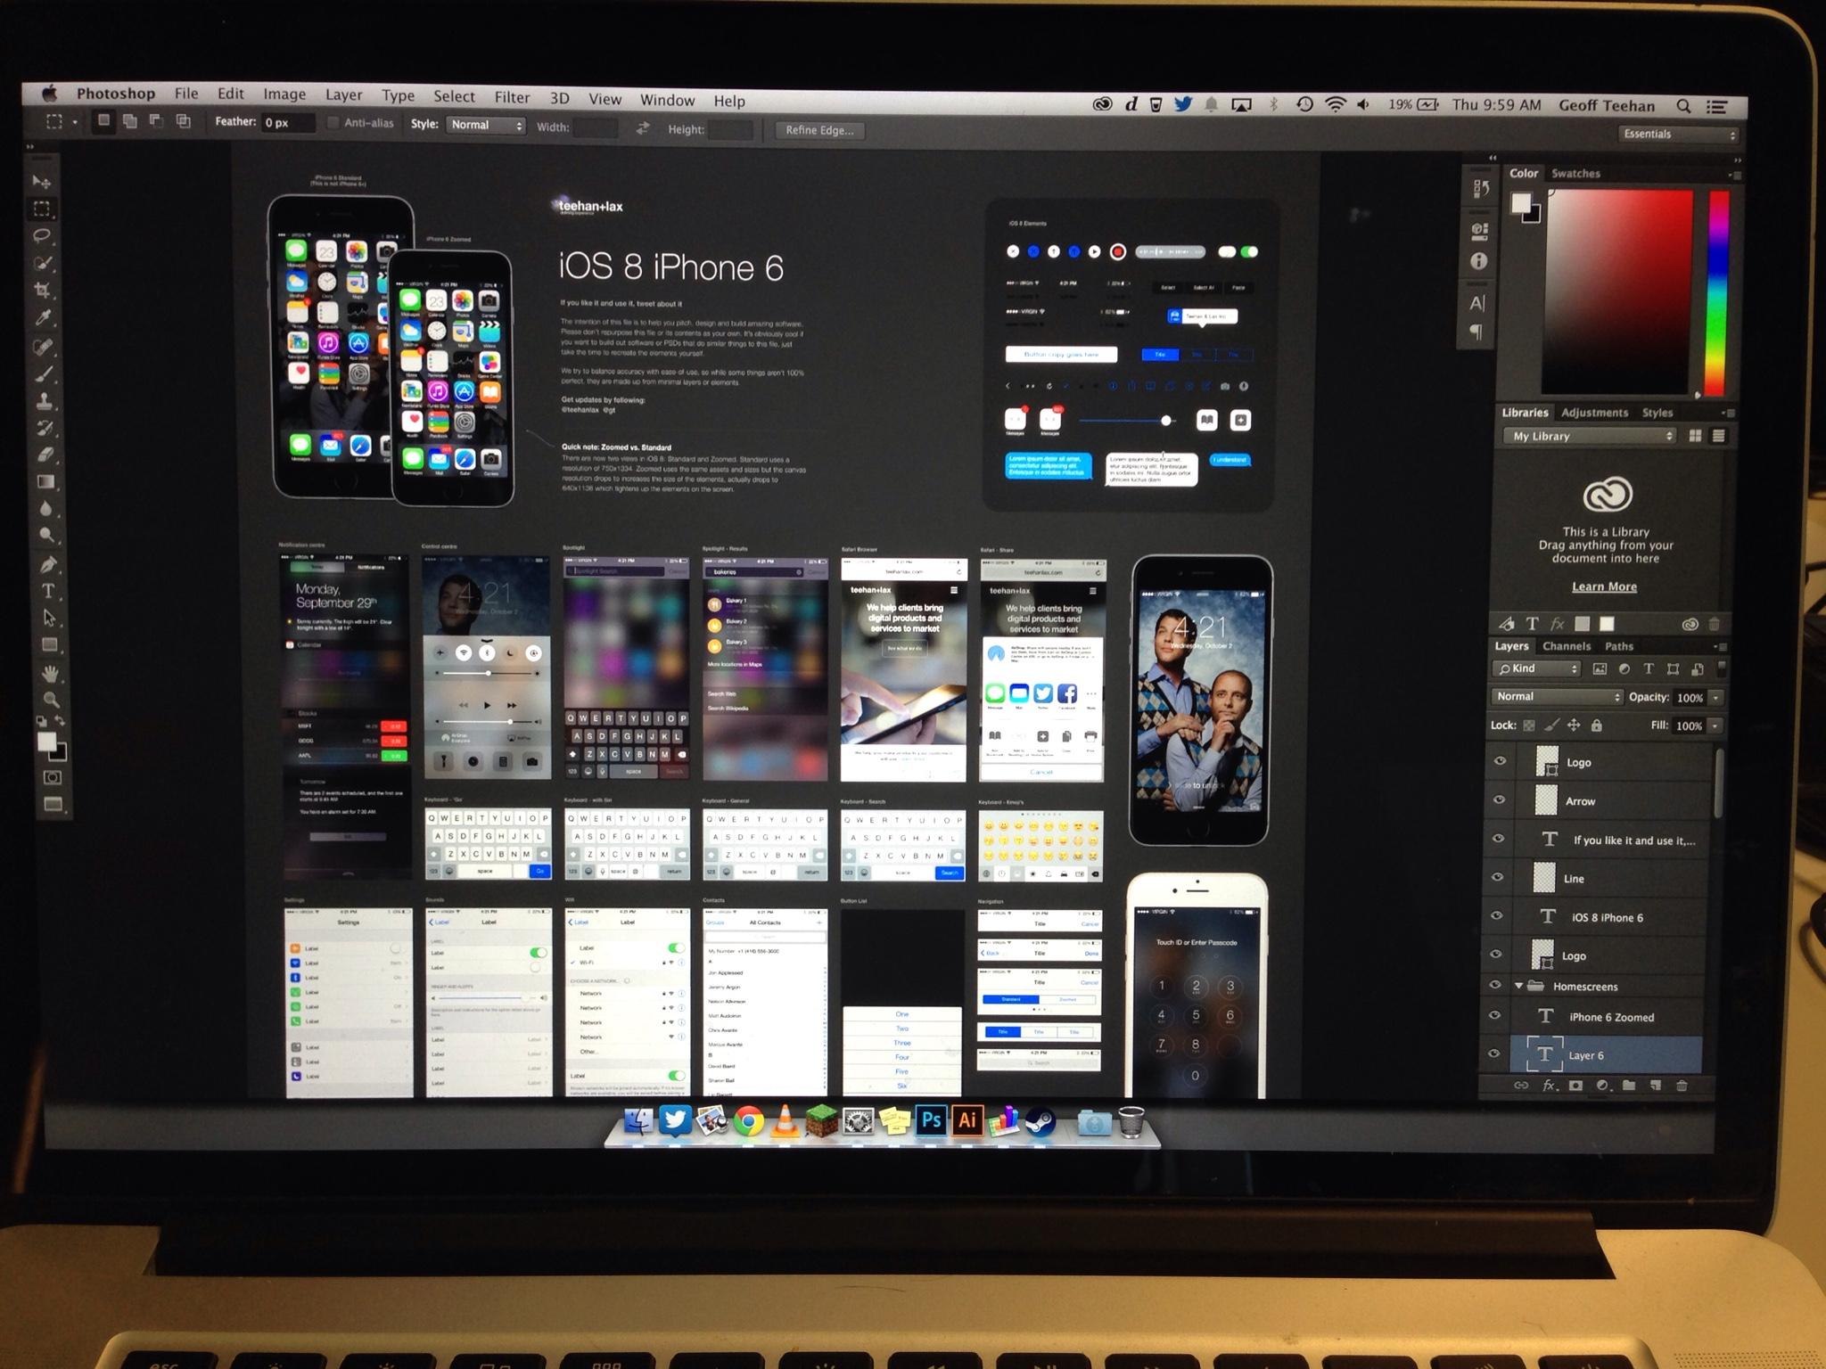Select the Move tool
The image size is (1826, 1369).
point(41,182)
